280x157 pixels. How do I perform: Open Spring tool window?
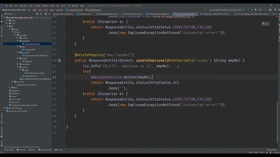pyautogui.click(x=59, y=150)
